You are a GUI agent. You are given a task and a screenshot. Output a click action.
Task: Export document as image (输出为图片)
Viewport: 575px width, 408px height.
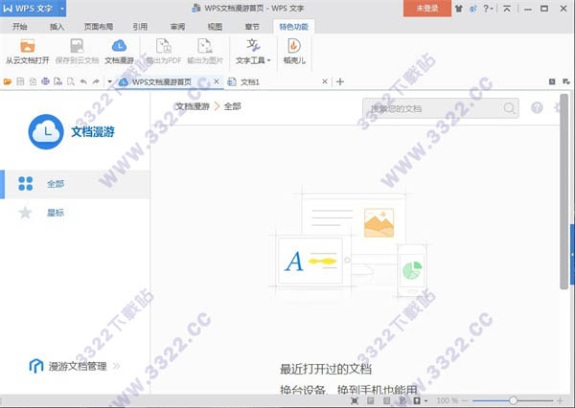205,52
